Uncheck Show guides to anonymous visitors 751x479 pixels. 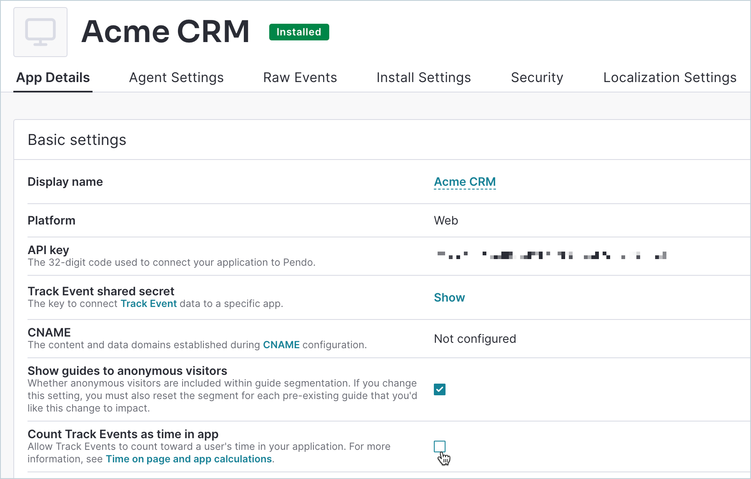[x=440, y=389]
